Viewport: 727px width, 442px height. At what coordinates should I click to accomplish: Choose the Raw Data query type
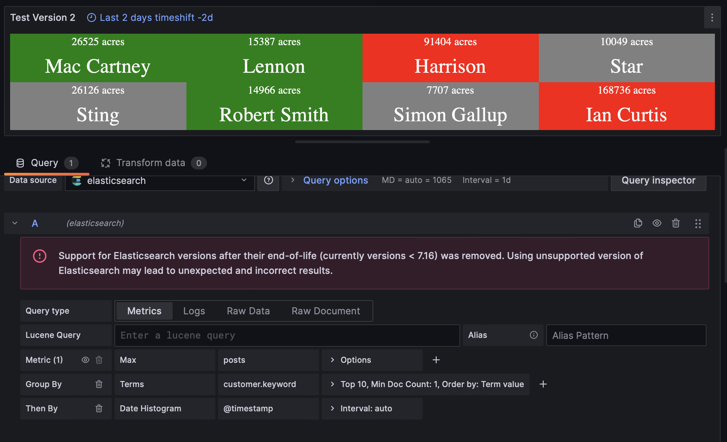[248, 311]
